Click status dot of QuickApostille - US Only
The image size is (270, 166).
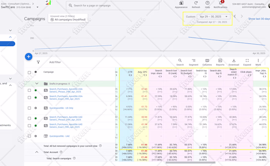35,108
